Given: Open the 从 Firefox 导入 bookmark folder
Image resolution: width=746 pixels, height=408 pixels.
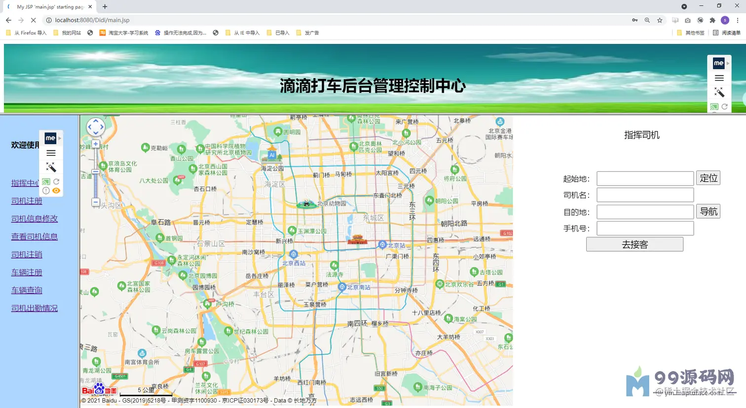Looking at the screenshot, I should pos(26,33).
